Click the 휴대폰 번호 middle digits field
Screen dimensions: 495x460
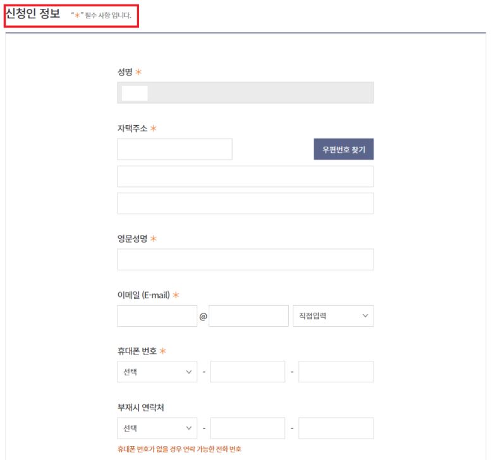pos(248,372)
